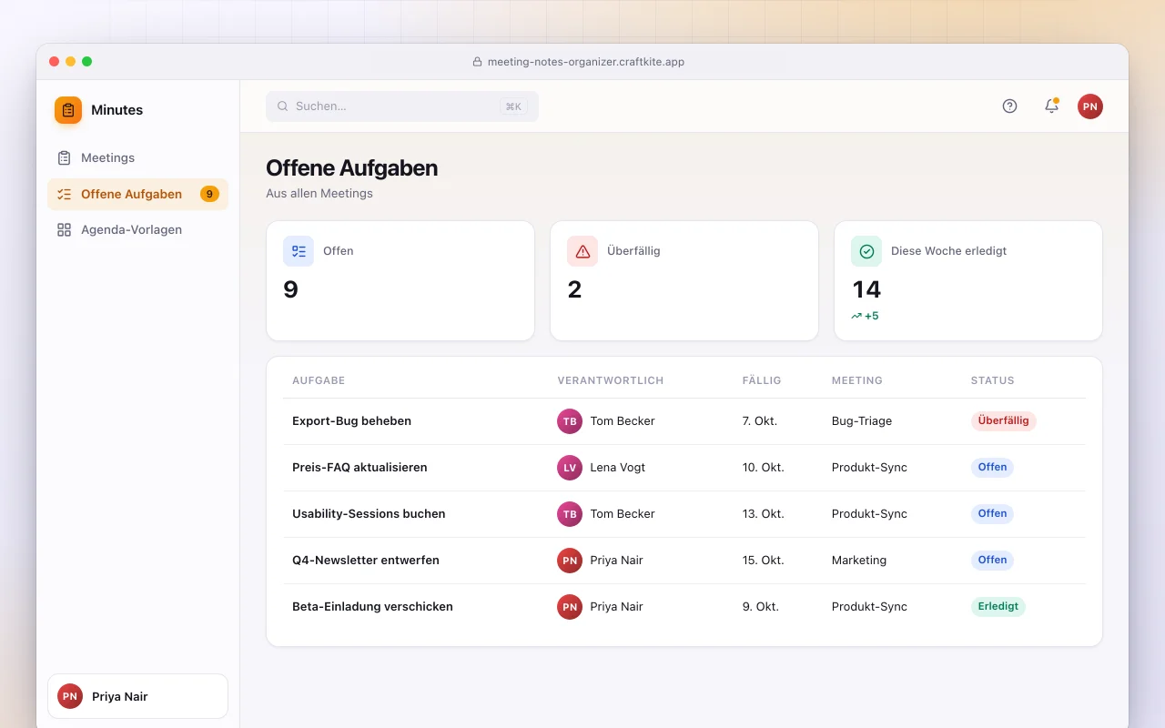Click the 7. Okt. due date
Viewport: 1165px width, 728px height.
pos(760,421)
